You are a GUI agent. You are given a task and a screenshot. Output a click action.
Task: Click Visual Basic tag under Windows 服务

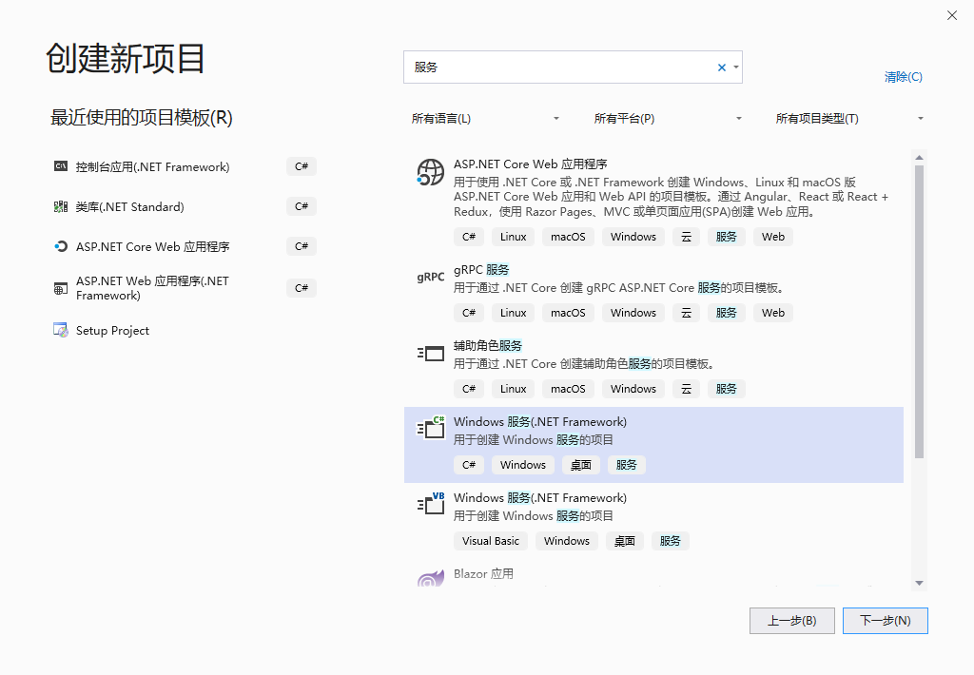tap(490, 541)
